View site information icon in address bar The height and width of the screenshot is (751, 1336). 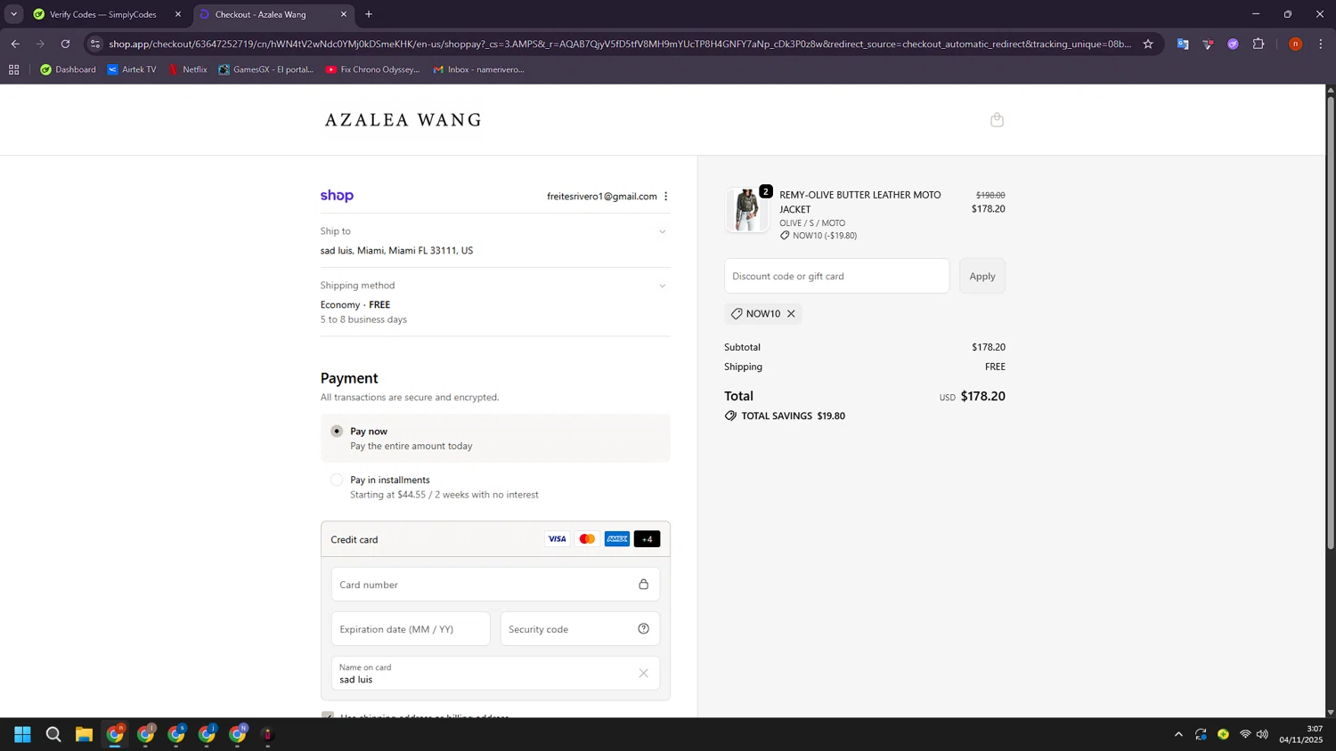[x=95, y=44]
